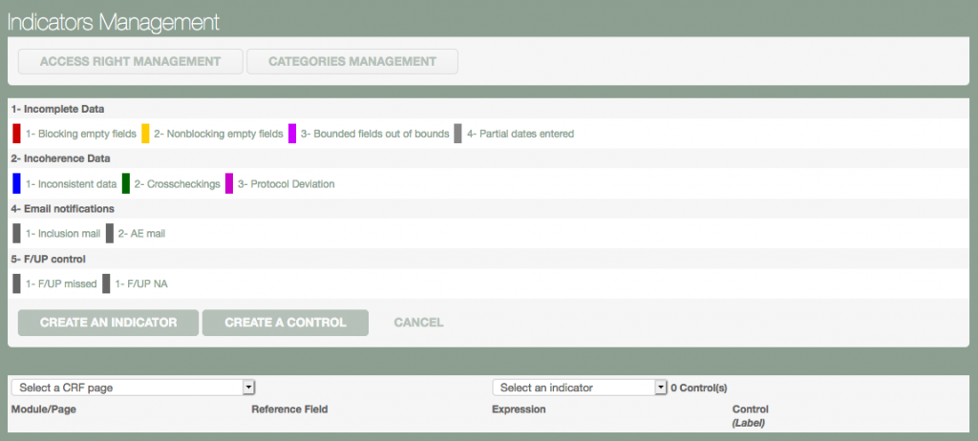
Task: Open the F/UP NA indicator
Action: (141, 283)
